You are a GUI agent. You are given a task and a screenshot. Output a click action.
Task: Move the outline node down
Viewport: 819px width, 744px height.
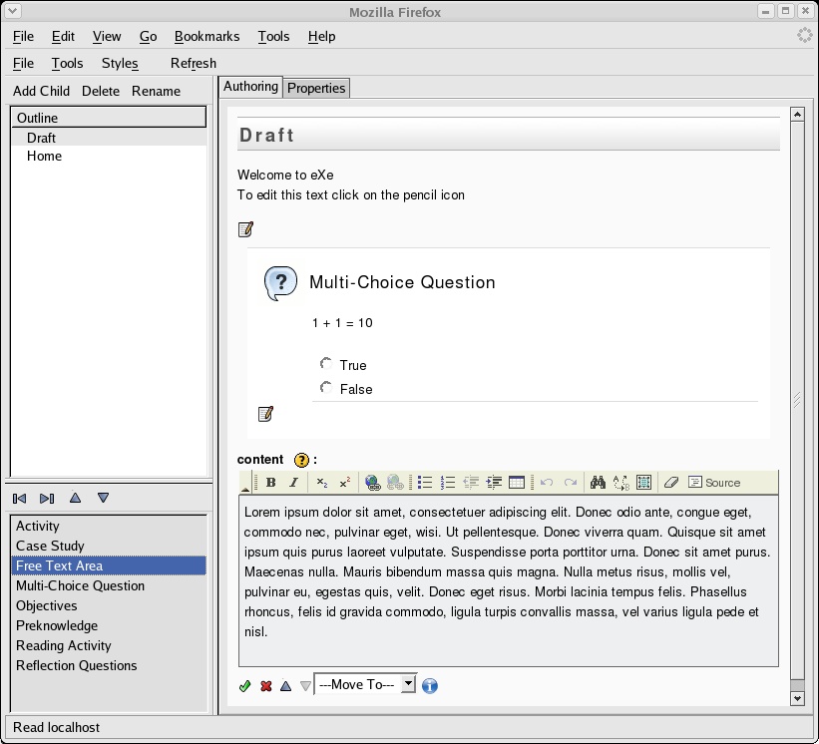pos(104,498)
